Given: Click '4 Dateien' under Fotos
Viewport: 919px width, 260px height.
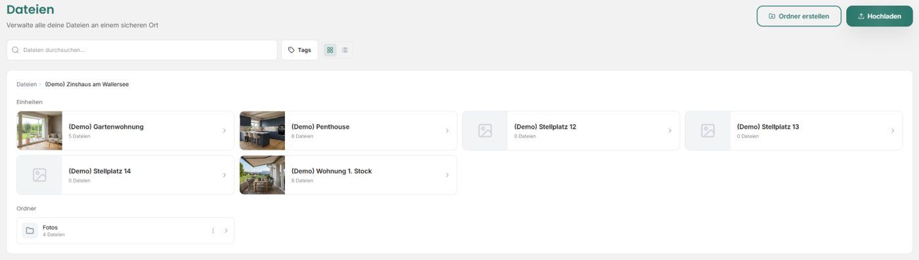Looking at the screenshot, I should [54, 234].
